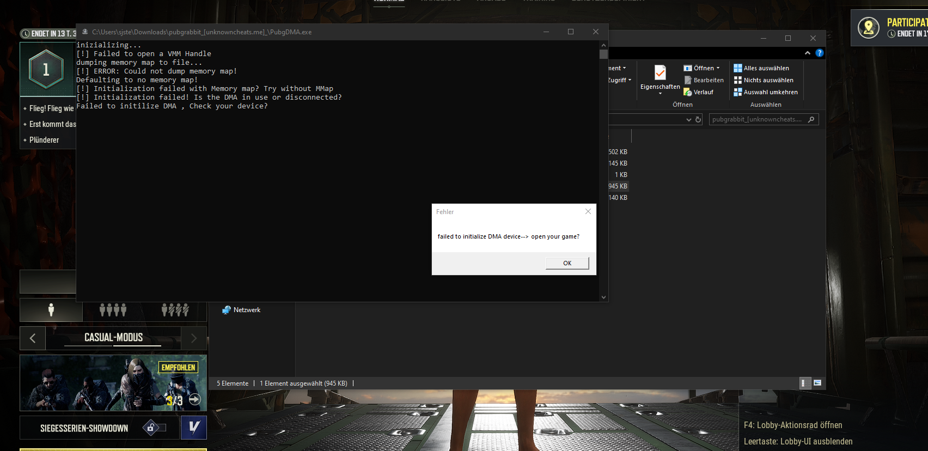Click the blue V button in the lobby
This screenshot has width=928, height=451.
(194, 428)
